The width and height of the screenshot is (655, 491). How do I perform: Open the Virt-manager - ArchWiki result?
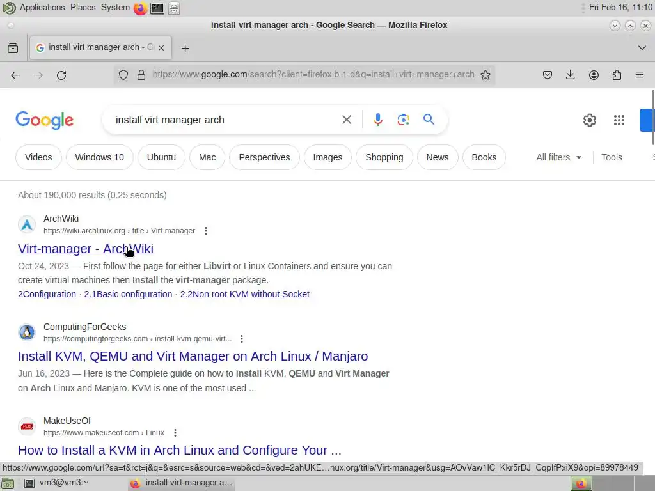86,249
